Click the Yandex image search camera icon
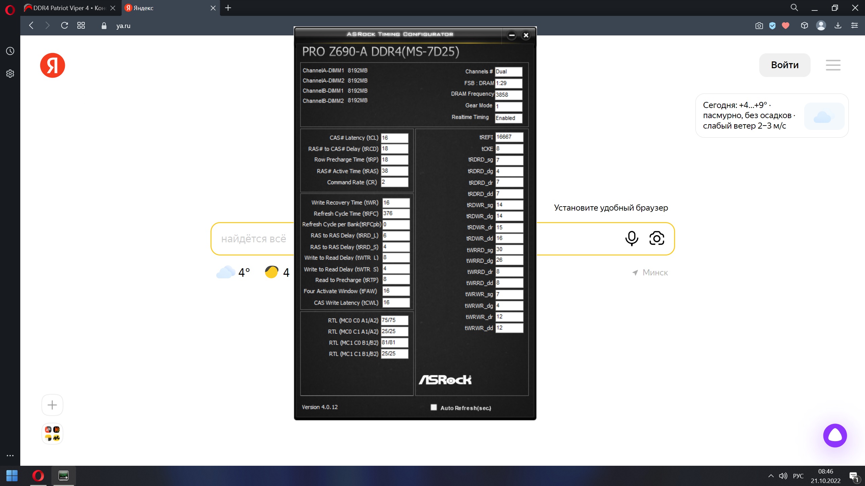Screen dimensions: 865x486 point(657,238)
